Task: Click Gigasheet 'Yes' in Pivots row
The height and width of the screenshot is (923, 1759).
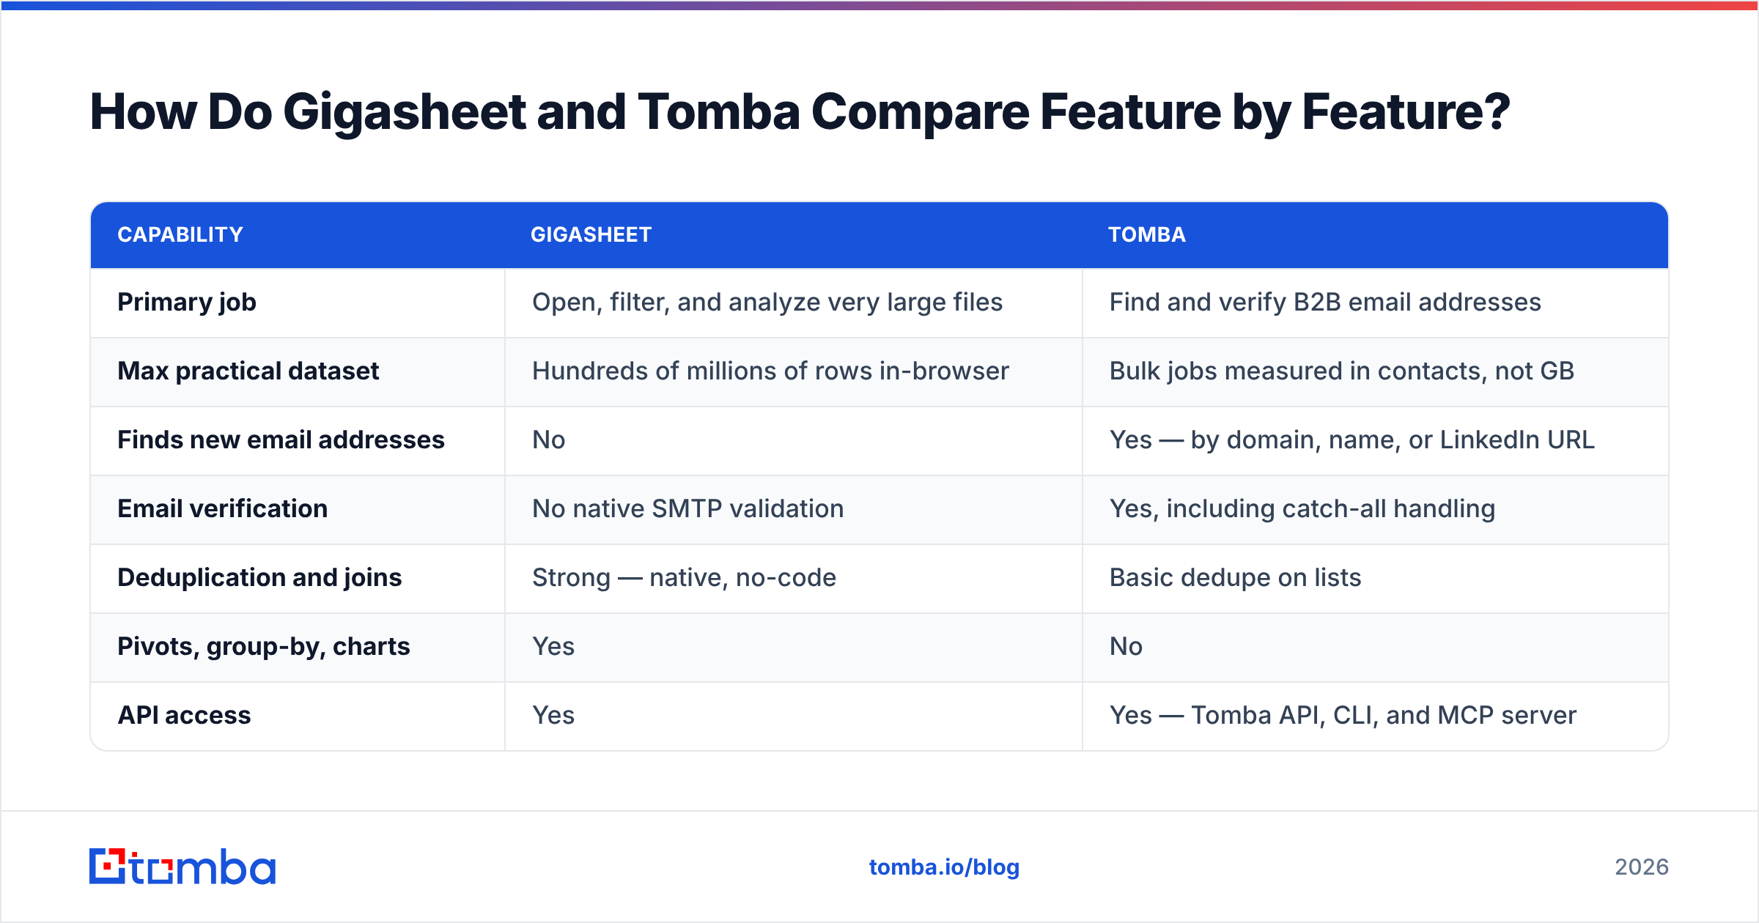Action: (553, 647)
